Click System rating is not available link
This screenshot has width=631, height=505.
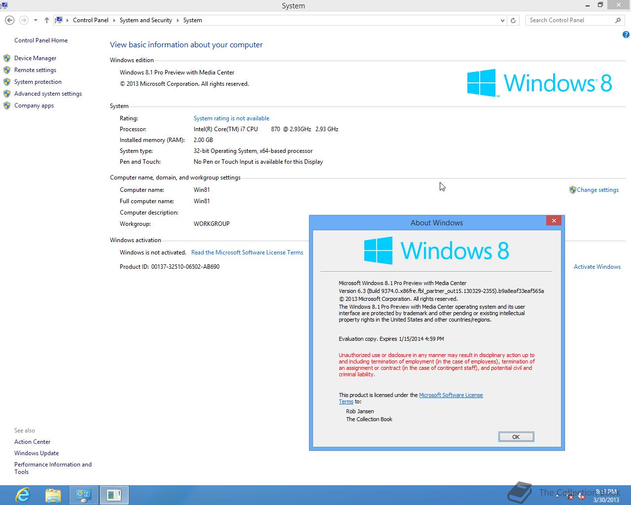tap(231, 118)
